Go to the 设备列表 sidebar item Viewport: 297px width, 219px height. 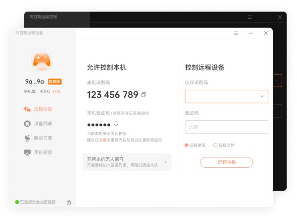pos(38,124)
